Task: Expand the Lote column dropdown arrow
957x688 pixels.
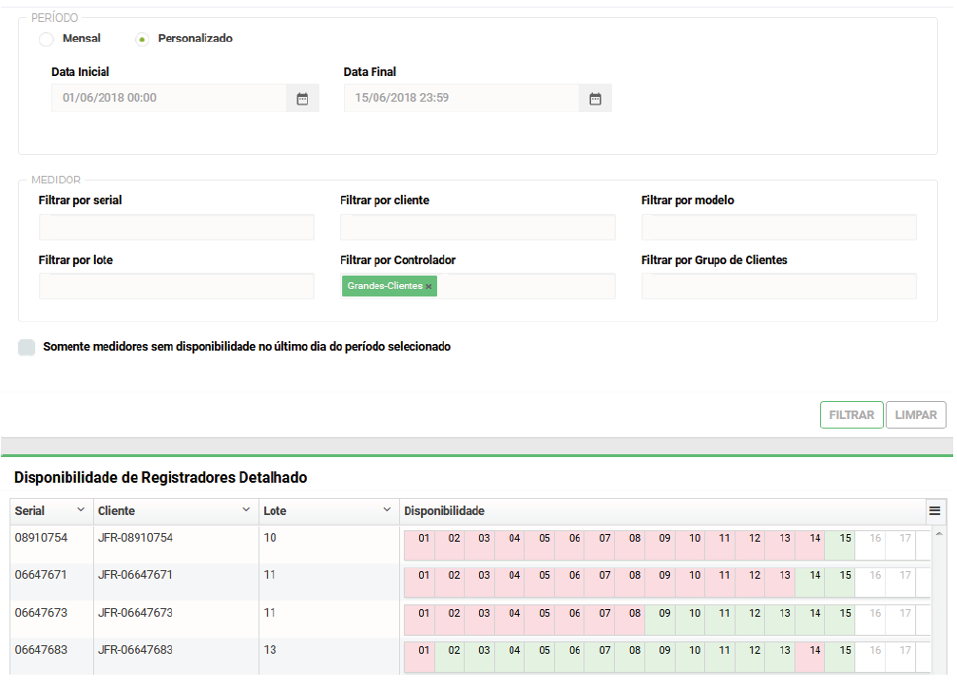Action: [387, 511]
